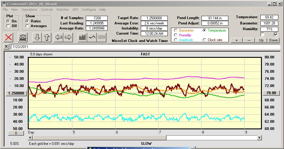Image resolution: width=284 pixels, height=149 pixels.
Task: Select the Amplitude radio button
Action: click(x=175, y=40)
